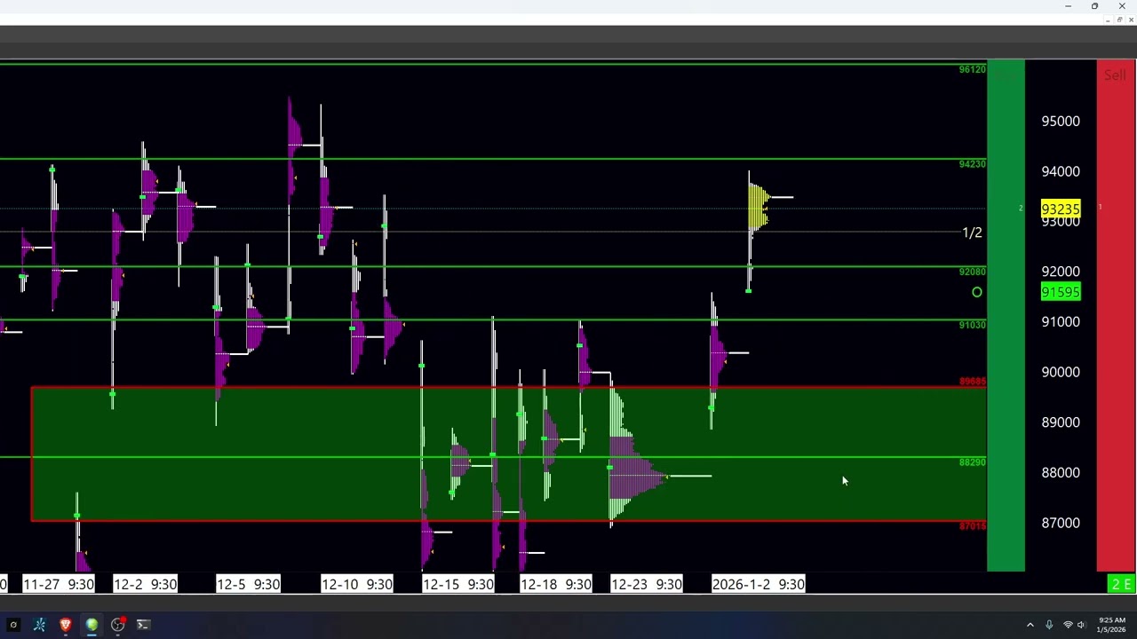
Task: Expand the hidden system tray icons
Action: tap(1030, 625)
